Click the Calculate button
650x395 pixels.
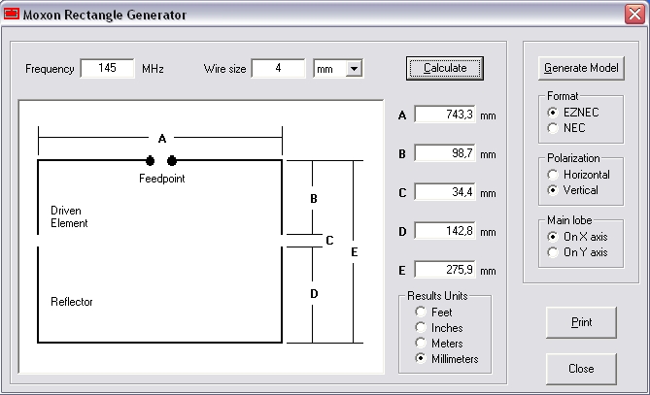click(x=445, y=68)
